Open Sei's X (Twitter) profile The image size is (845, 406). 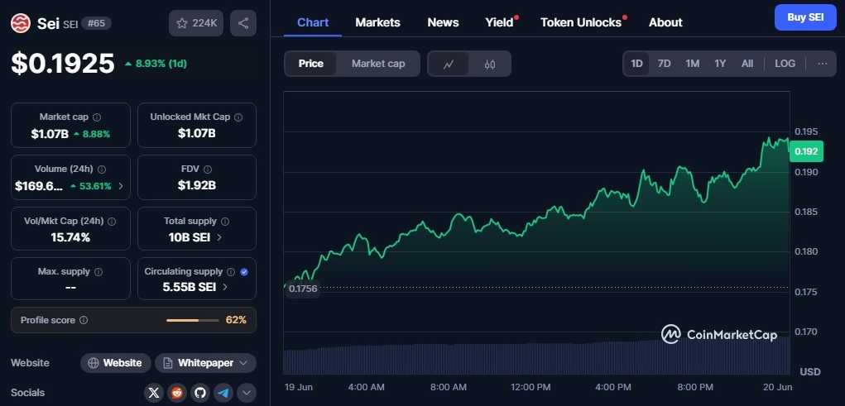point(154,393)
